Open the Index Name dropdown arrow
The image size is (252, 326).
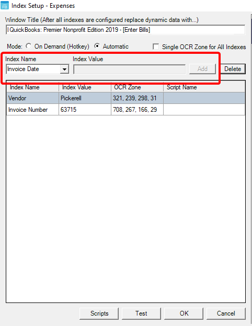pyautogui.click(x=64, y=69)
